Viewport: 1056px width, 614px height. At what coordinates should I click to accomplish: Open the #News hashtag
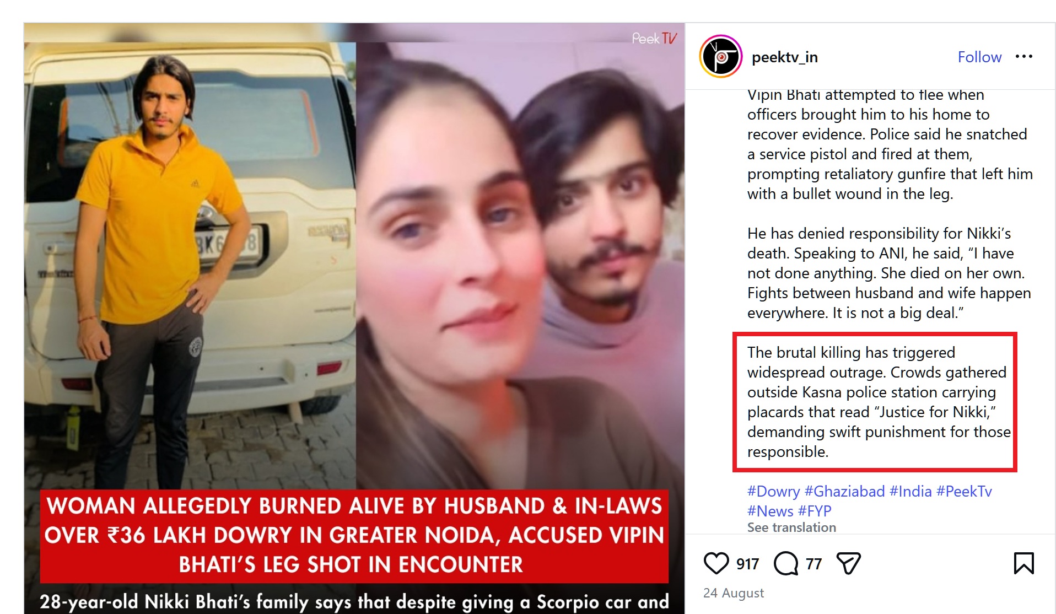click(770, 511)
